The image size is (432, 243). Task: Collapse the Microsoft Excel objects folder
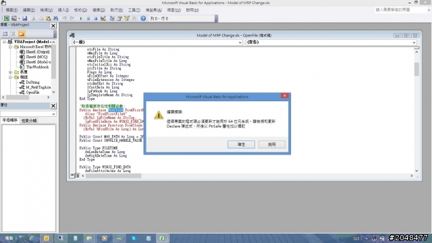(x=10, y=47)
